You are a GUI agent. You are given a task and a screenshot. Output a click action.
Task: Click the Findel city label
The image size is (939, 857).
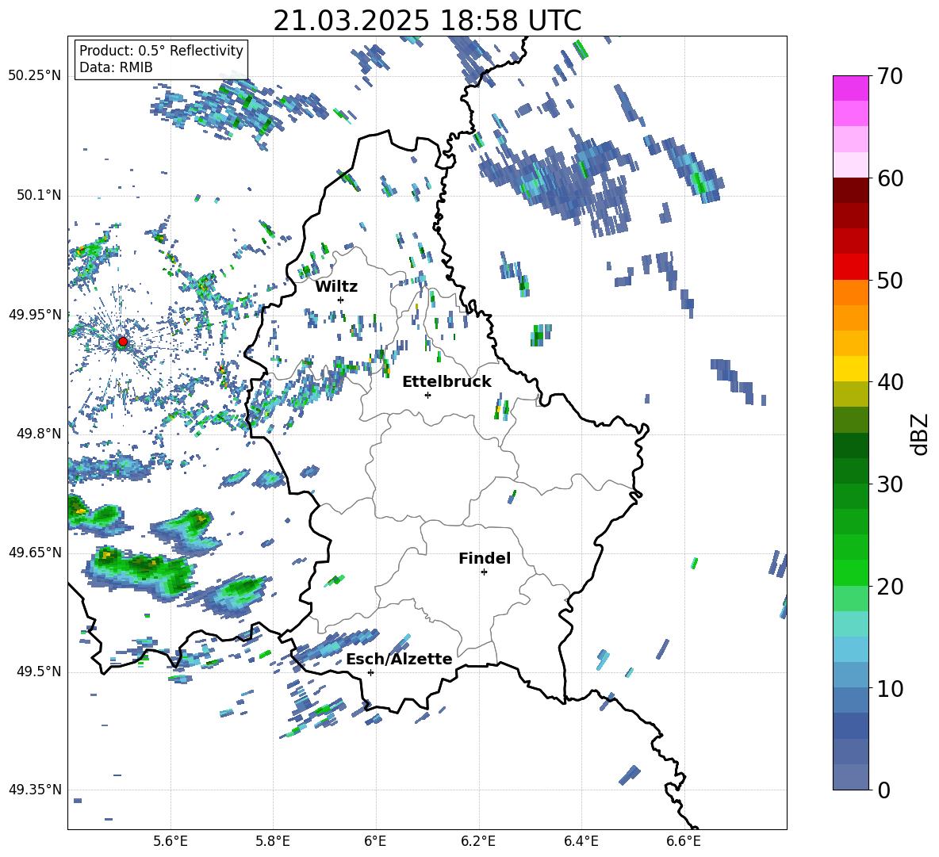point(485,558)
